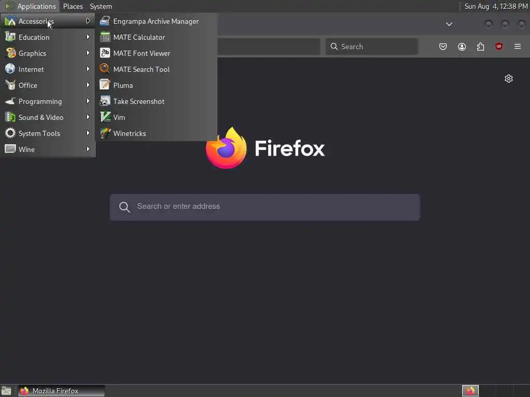530x397 pixels.
Task: Click the clock showing Sun Aug 4
Action: point(496,6)
